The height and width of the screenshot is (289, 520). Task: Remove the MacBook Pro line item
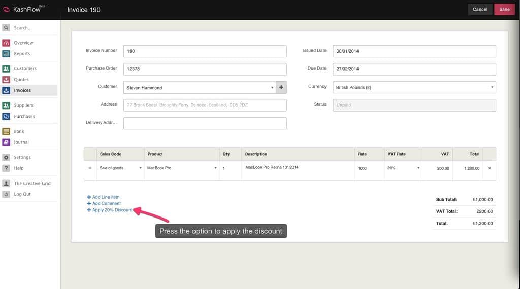tap(489, 168)
